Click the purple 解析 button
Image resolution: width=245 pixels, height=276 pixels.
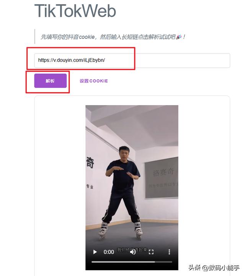click(51, 81)
